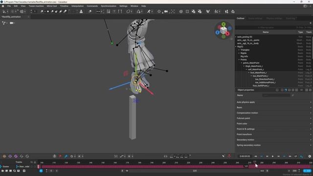313x176 pixels.
Task: Click the V-shaped icon in toolbar
Action: [x=208, y=12]
